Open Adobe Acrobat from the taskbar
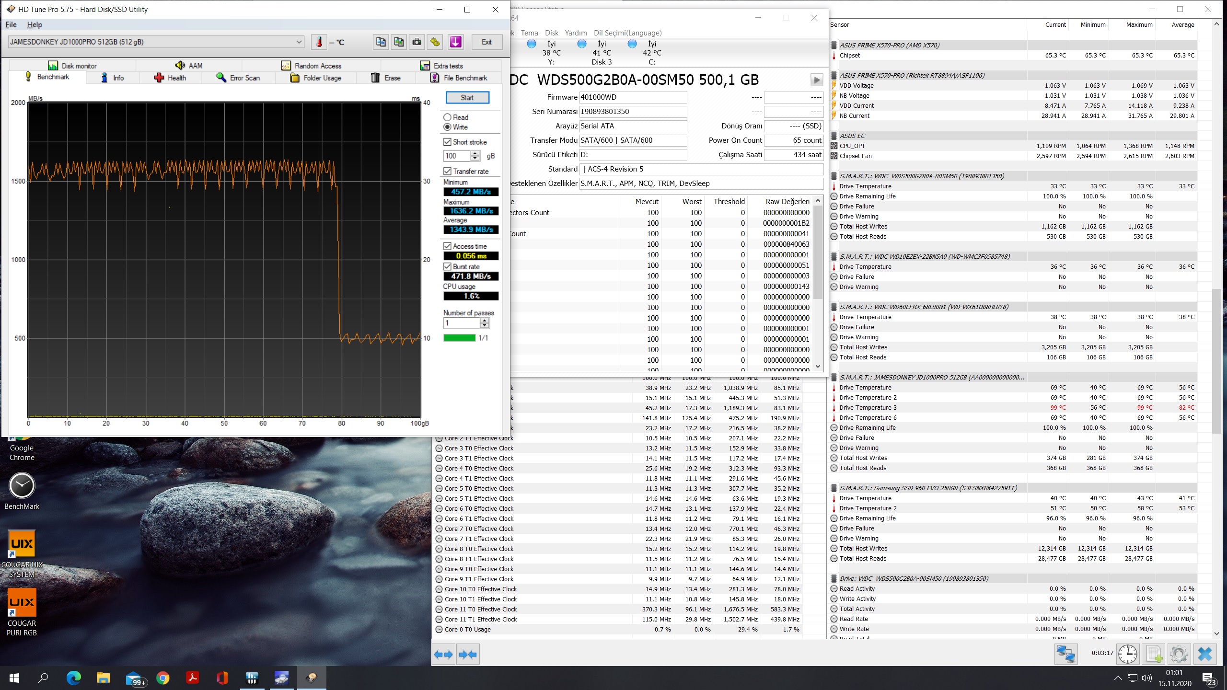Viewport: 1227px width, 690px height. pos(193,678)
